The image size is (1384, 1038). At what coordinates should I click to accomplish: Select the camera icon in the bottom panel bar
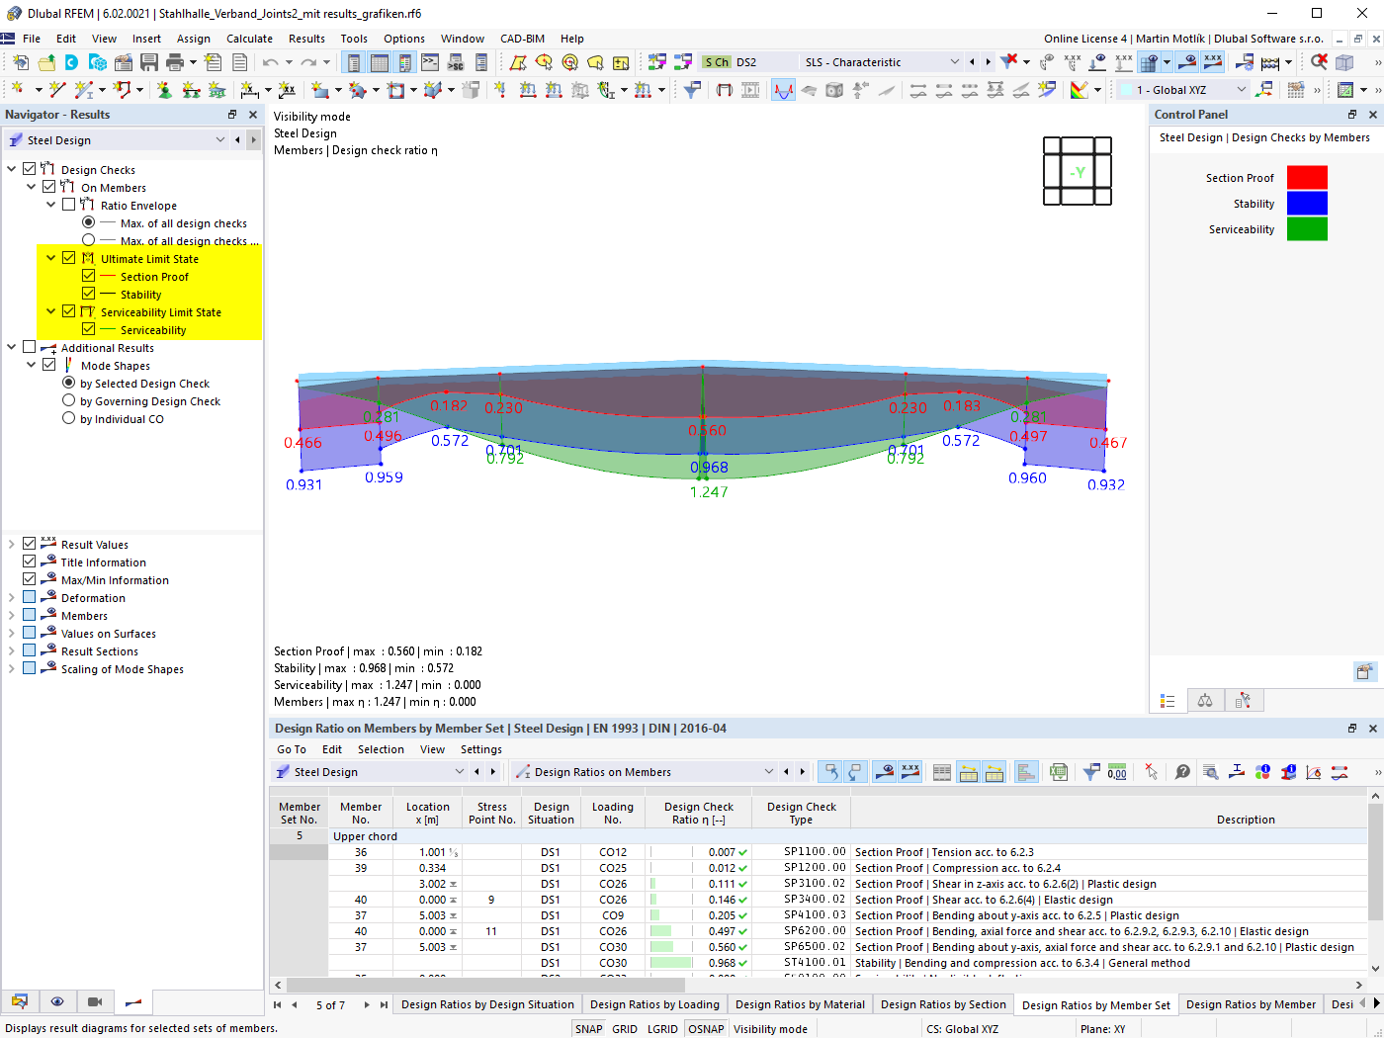[95, 1001]
